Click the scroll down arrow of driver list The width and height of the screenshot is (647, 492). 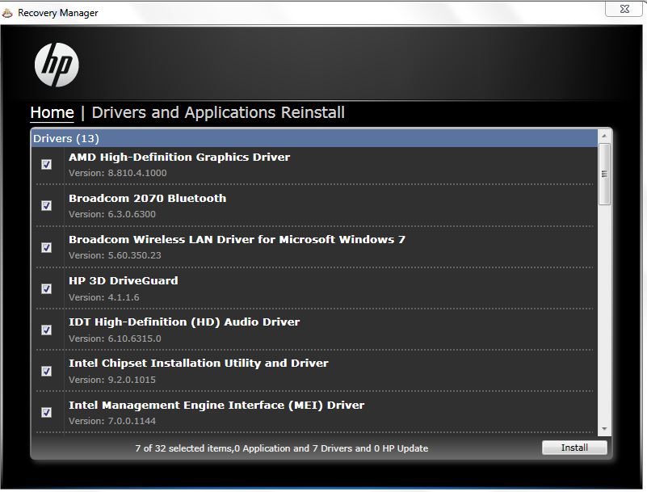click(604, 429)
